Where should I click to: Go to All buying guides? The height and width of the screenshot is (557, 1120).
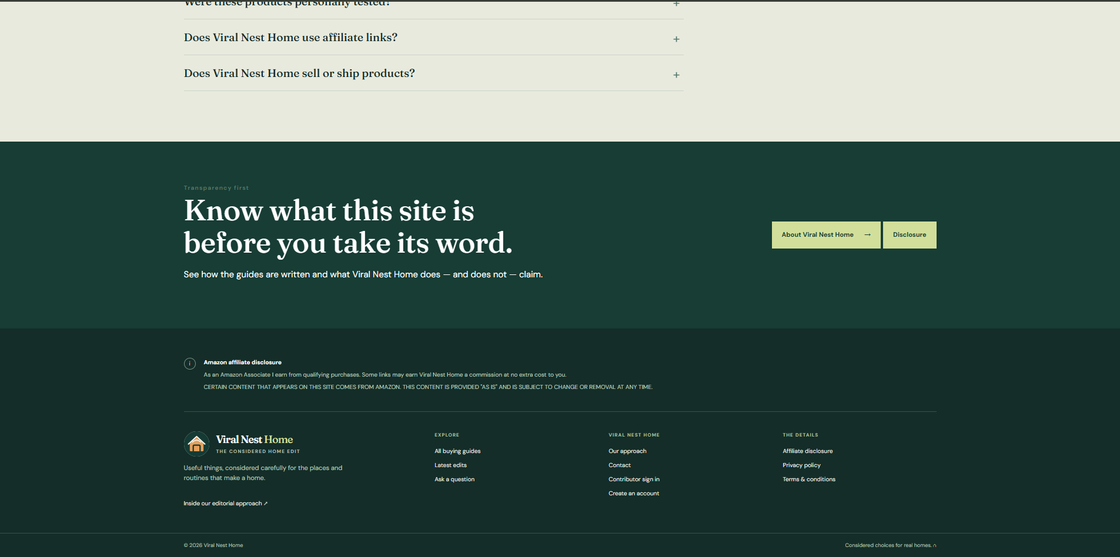[x=457, y=451]
